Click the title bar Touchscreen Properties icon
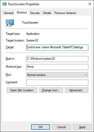Image resolution: width=94 pixels, height=132 pixels. (4, 4)
